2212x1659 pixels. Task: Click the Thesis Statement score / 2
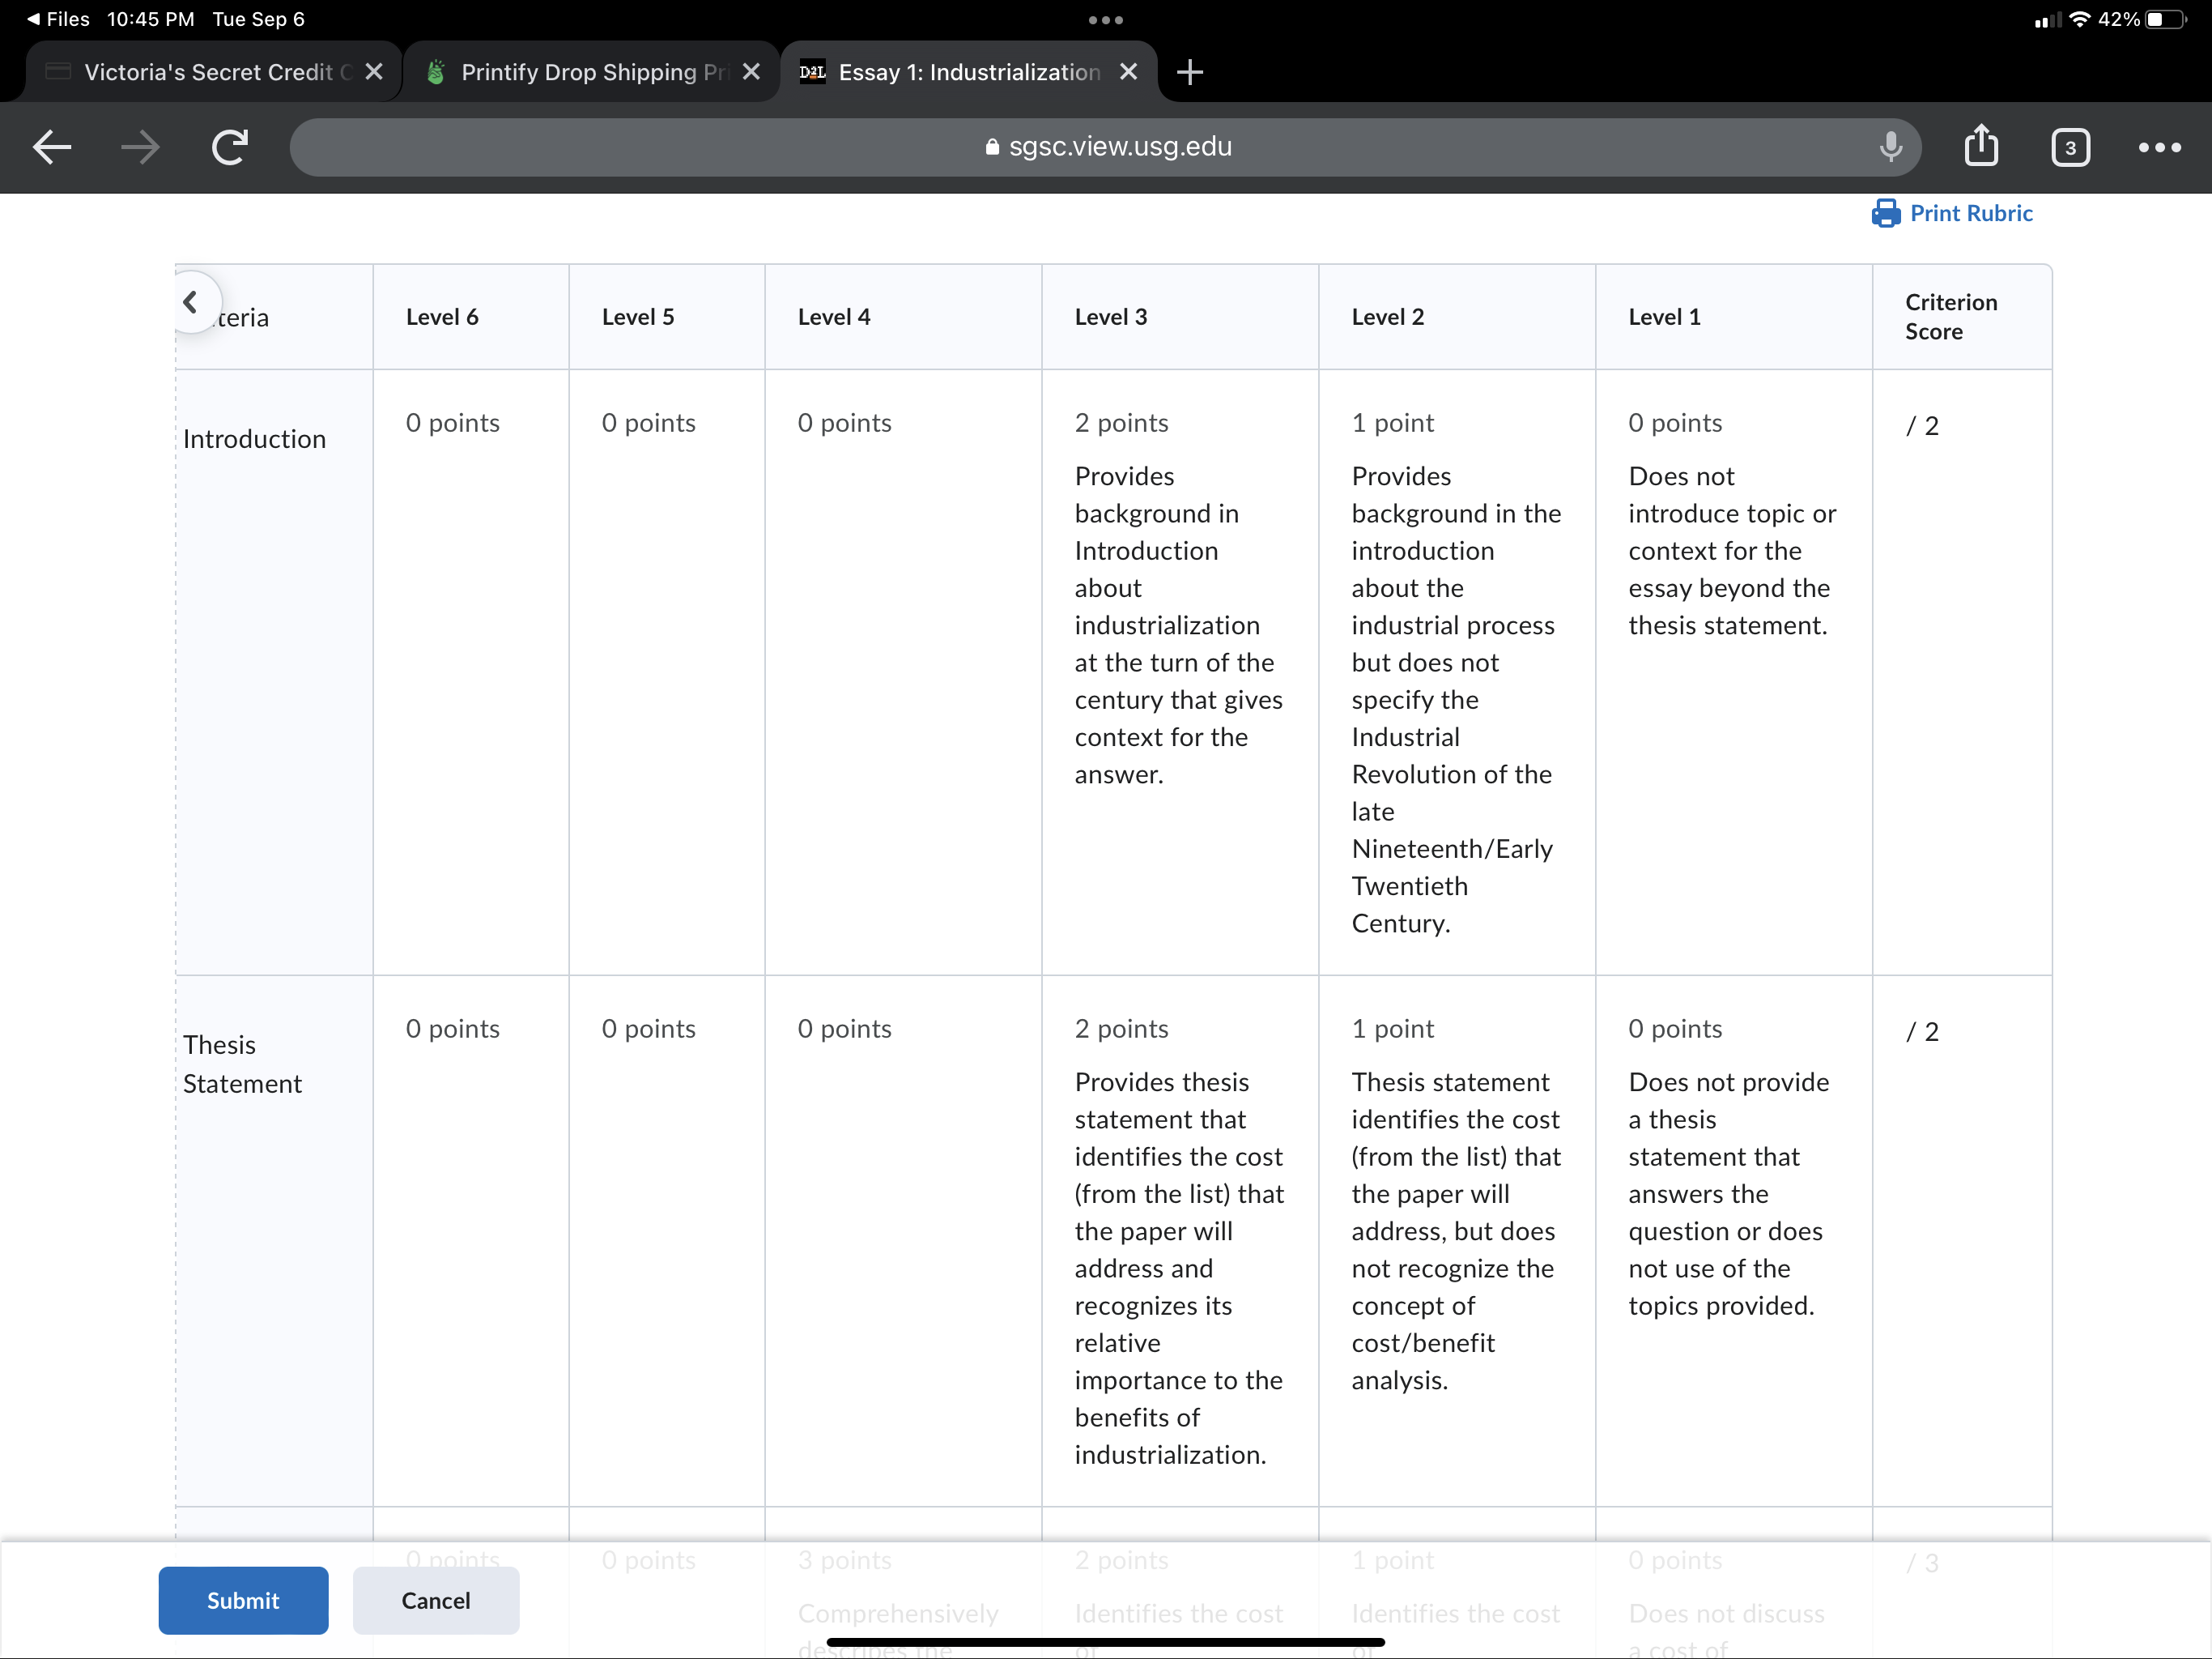point(1921,1032)
